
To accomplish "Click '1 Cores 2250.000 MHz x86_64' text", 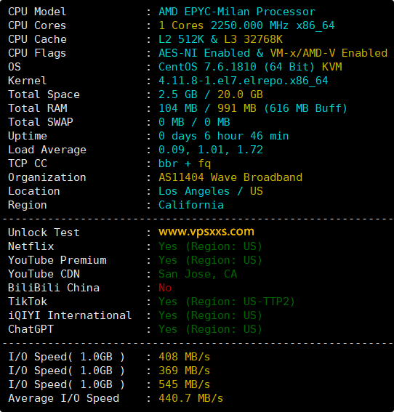I will click(x=246, y=25).
